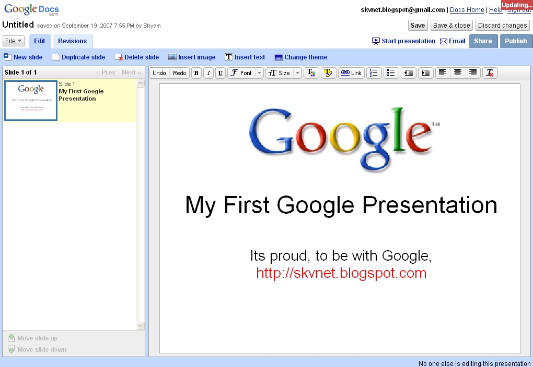
Task: Align text to the right
Action: click(473, 72)
